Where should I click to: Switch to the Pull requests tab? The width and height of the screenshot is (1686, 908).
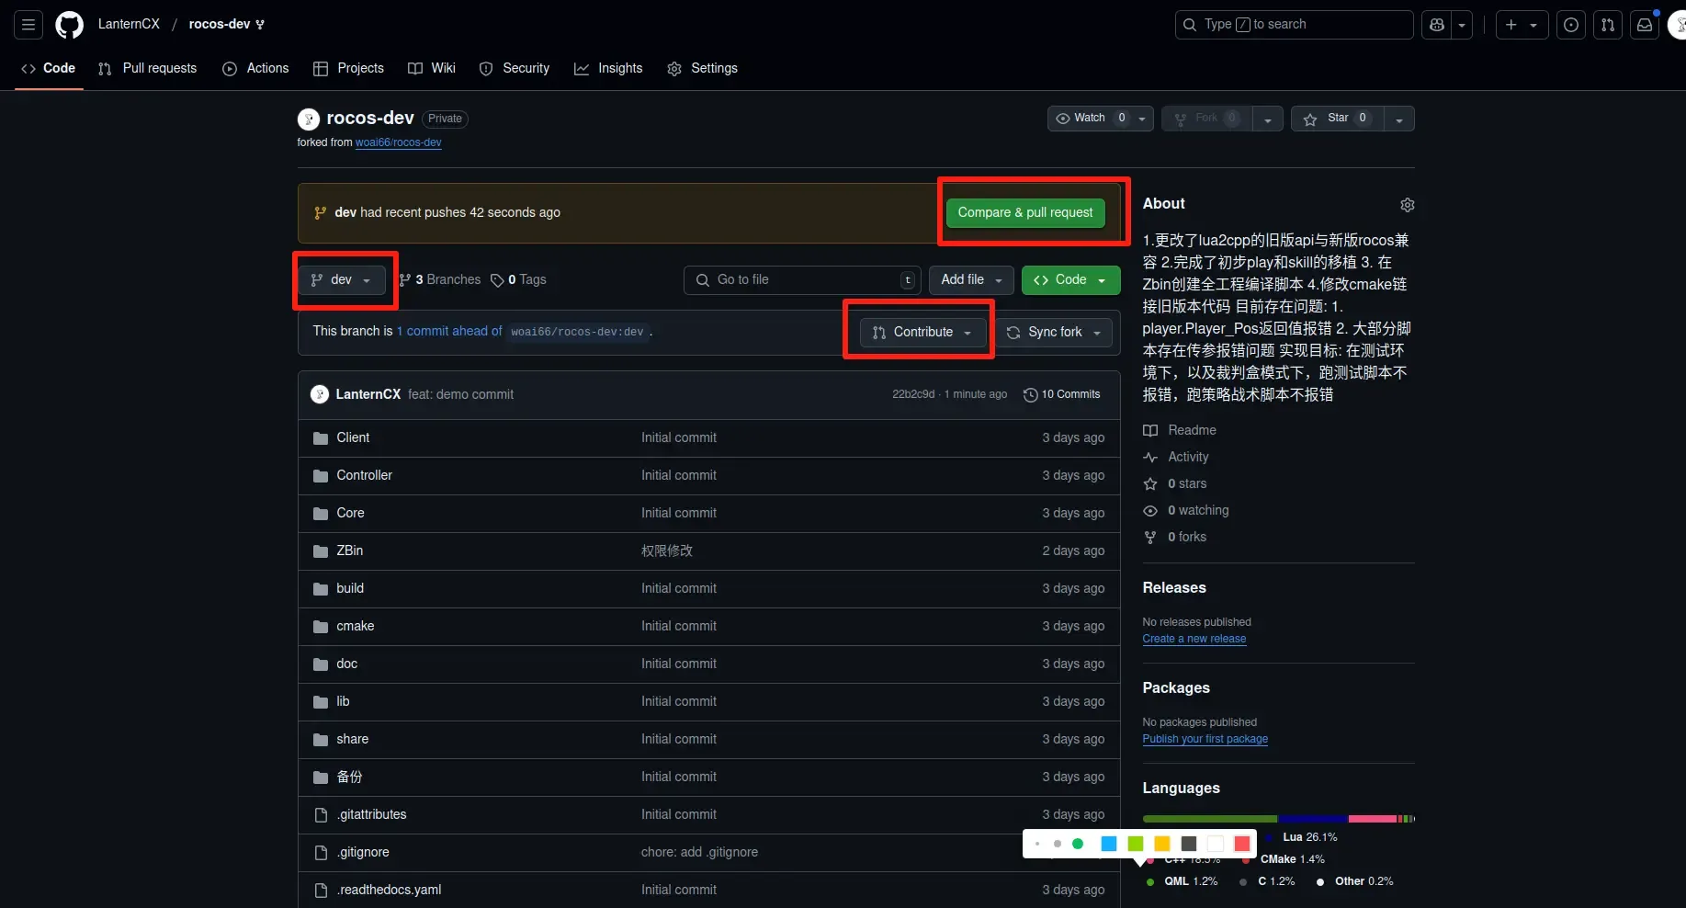tap(148, 69)
